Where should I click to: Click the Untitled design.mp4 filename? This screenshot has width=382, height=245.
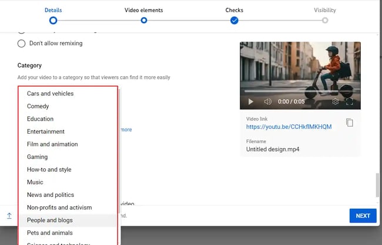(x=273, y=149)
